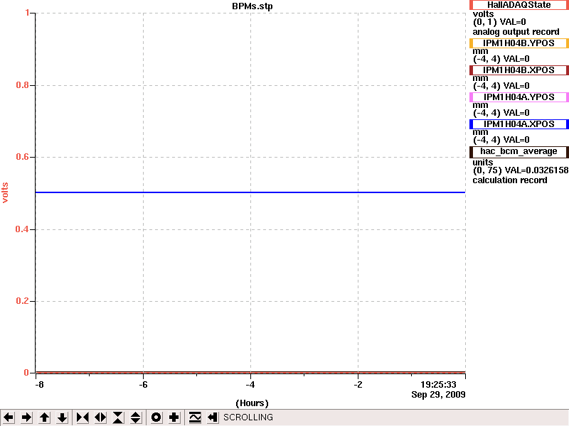This screenshot has height=426, width=569.
Task: Click the 'calculation record' description
Action: [x=510, y=180]
